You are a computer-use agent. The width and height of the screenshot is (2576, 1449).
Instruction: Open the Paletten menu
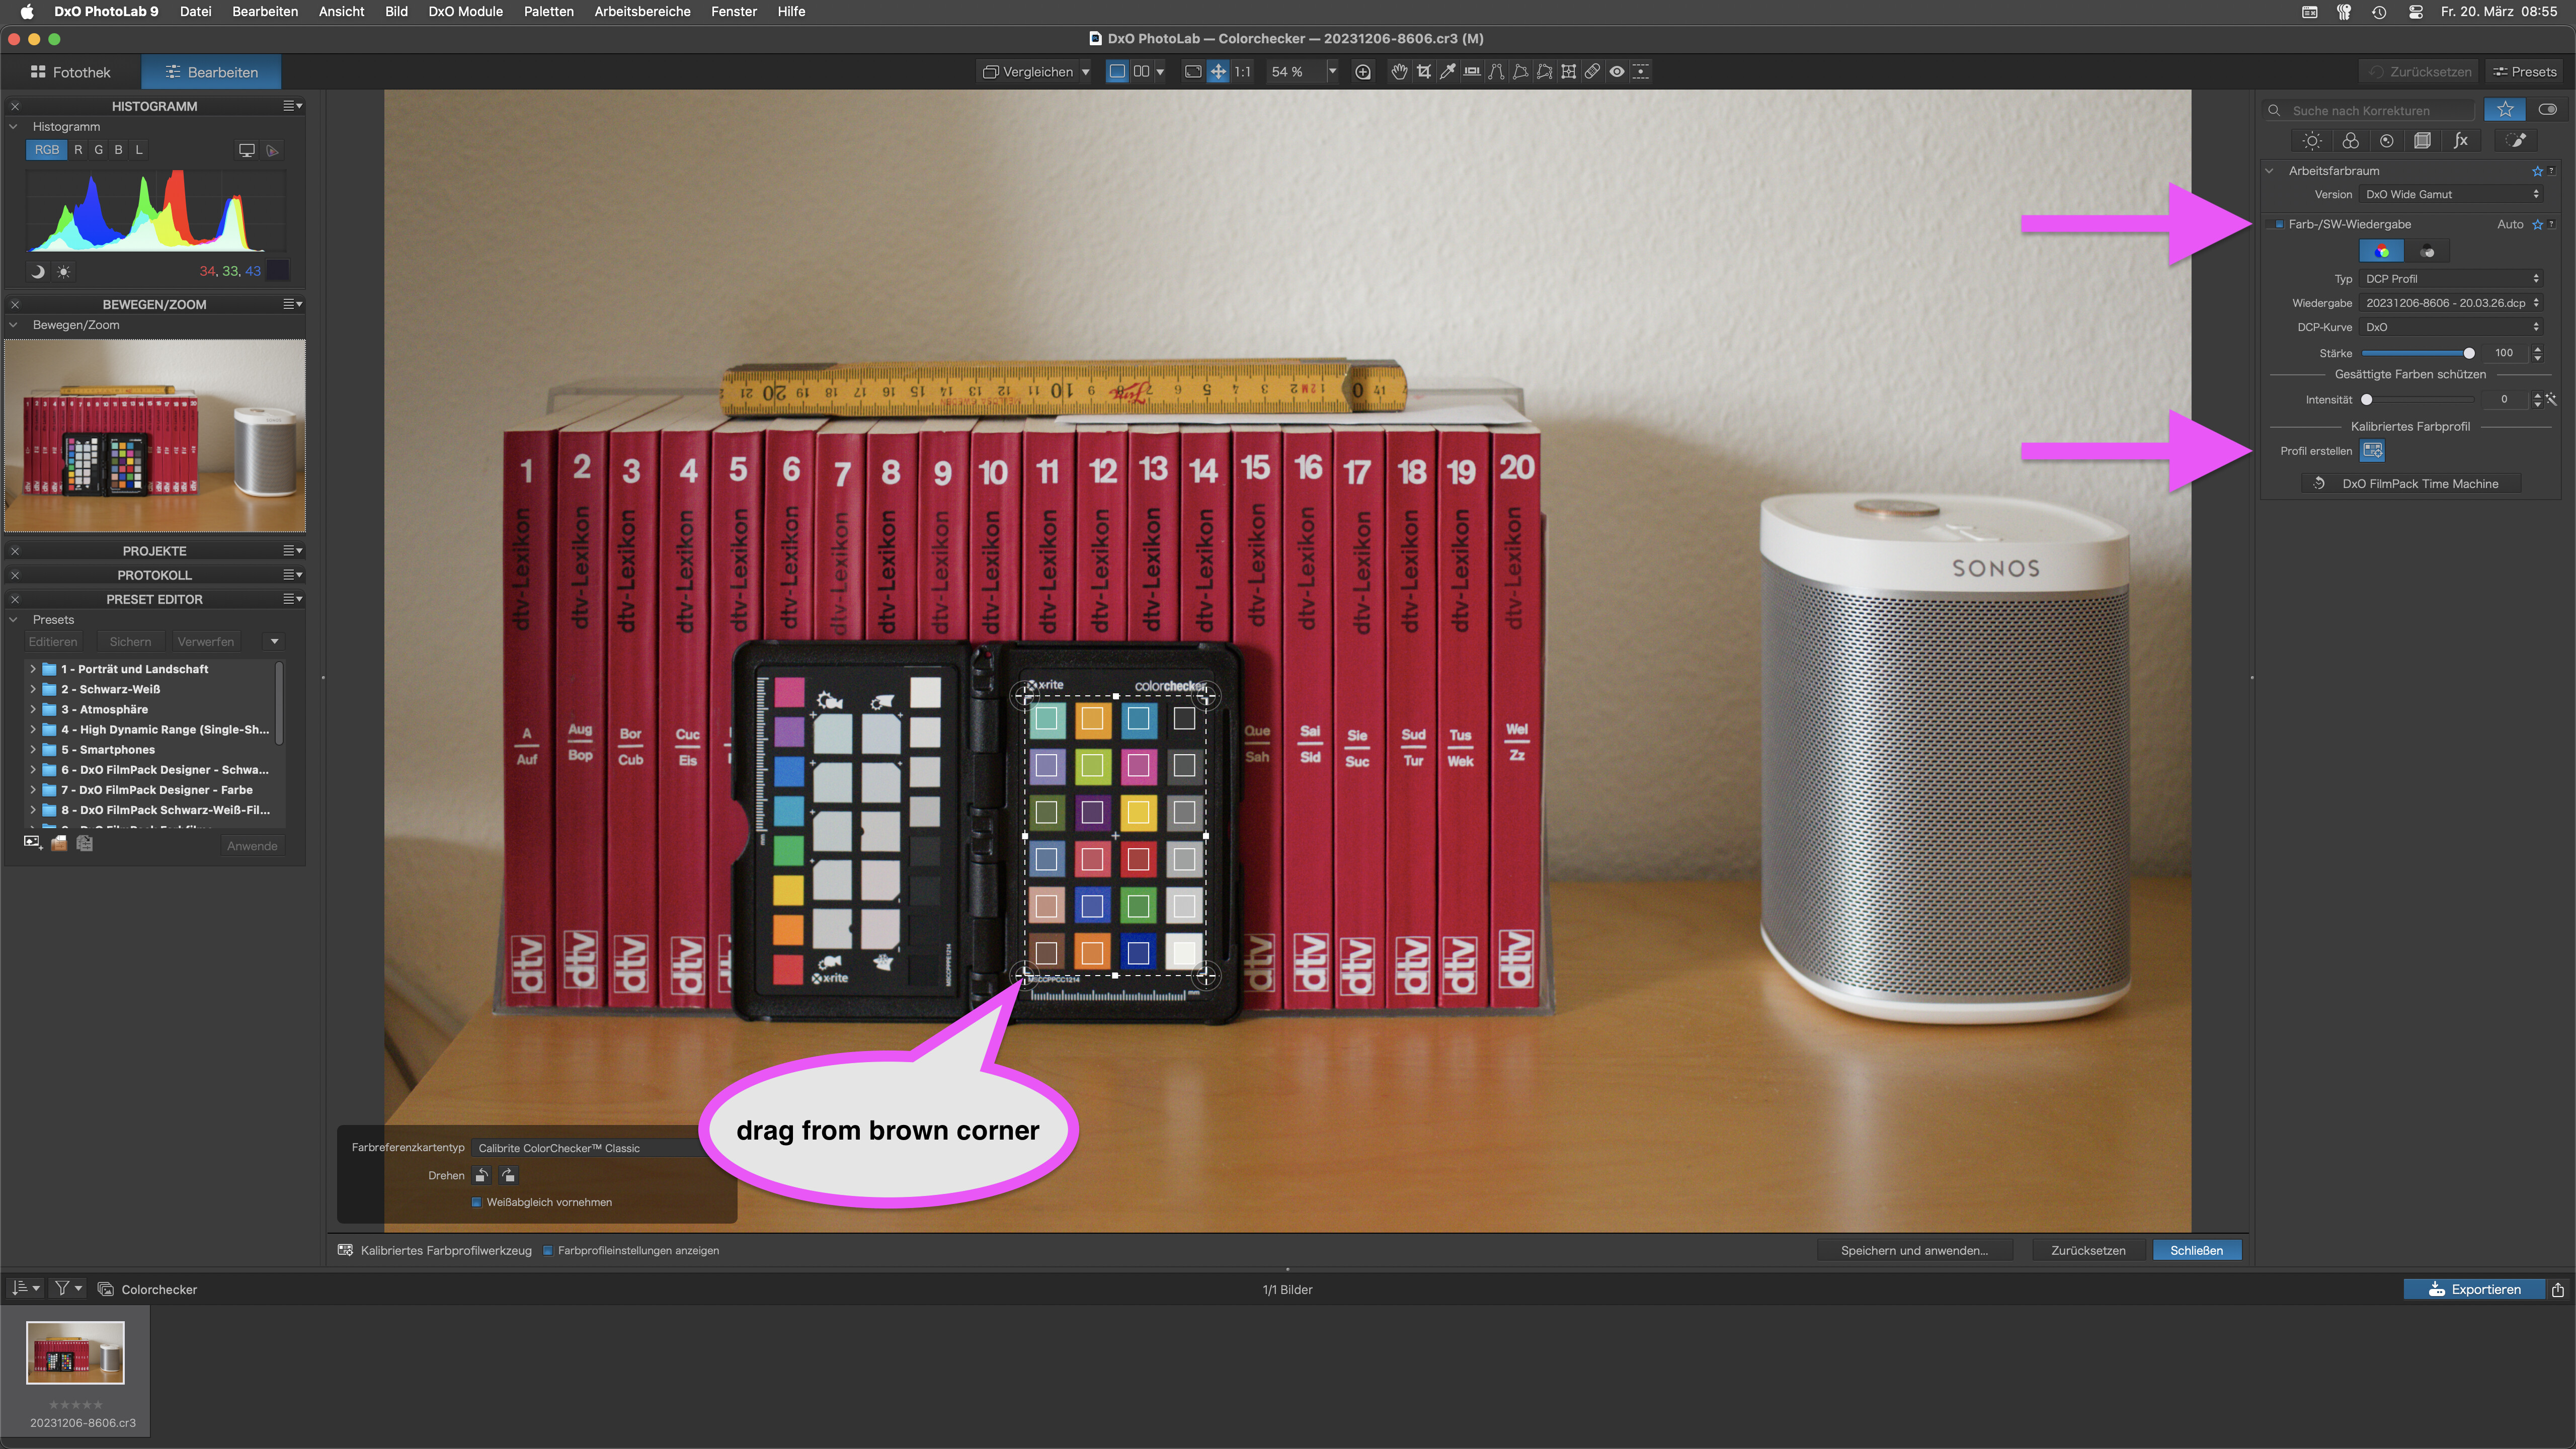548,11
